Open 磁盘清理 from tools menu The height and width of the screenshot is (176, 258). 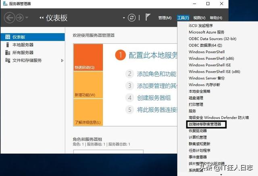(x=196, y=98)
